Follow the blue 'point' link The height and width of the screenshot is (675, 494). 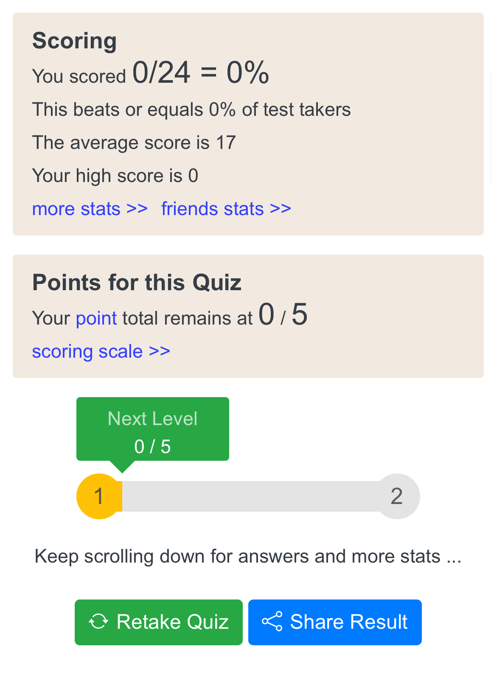(x=96, y=318)
